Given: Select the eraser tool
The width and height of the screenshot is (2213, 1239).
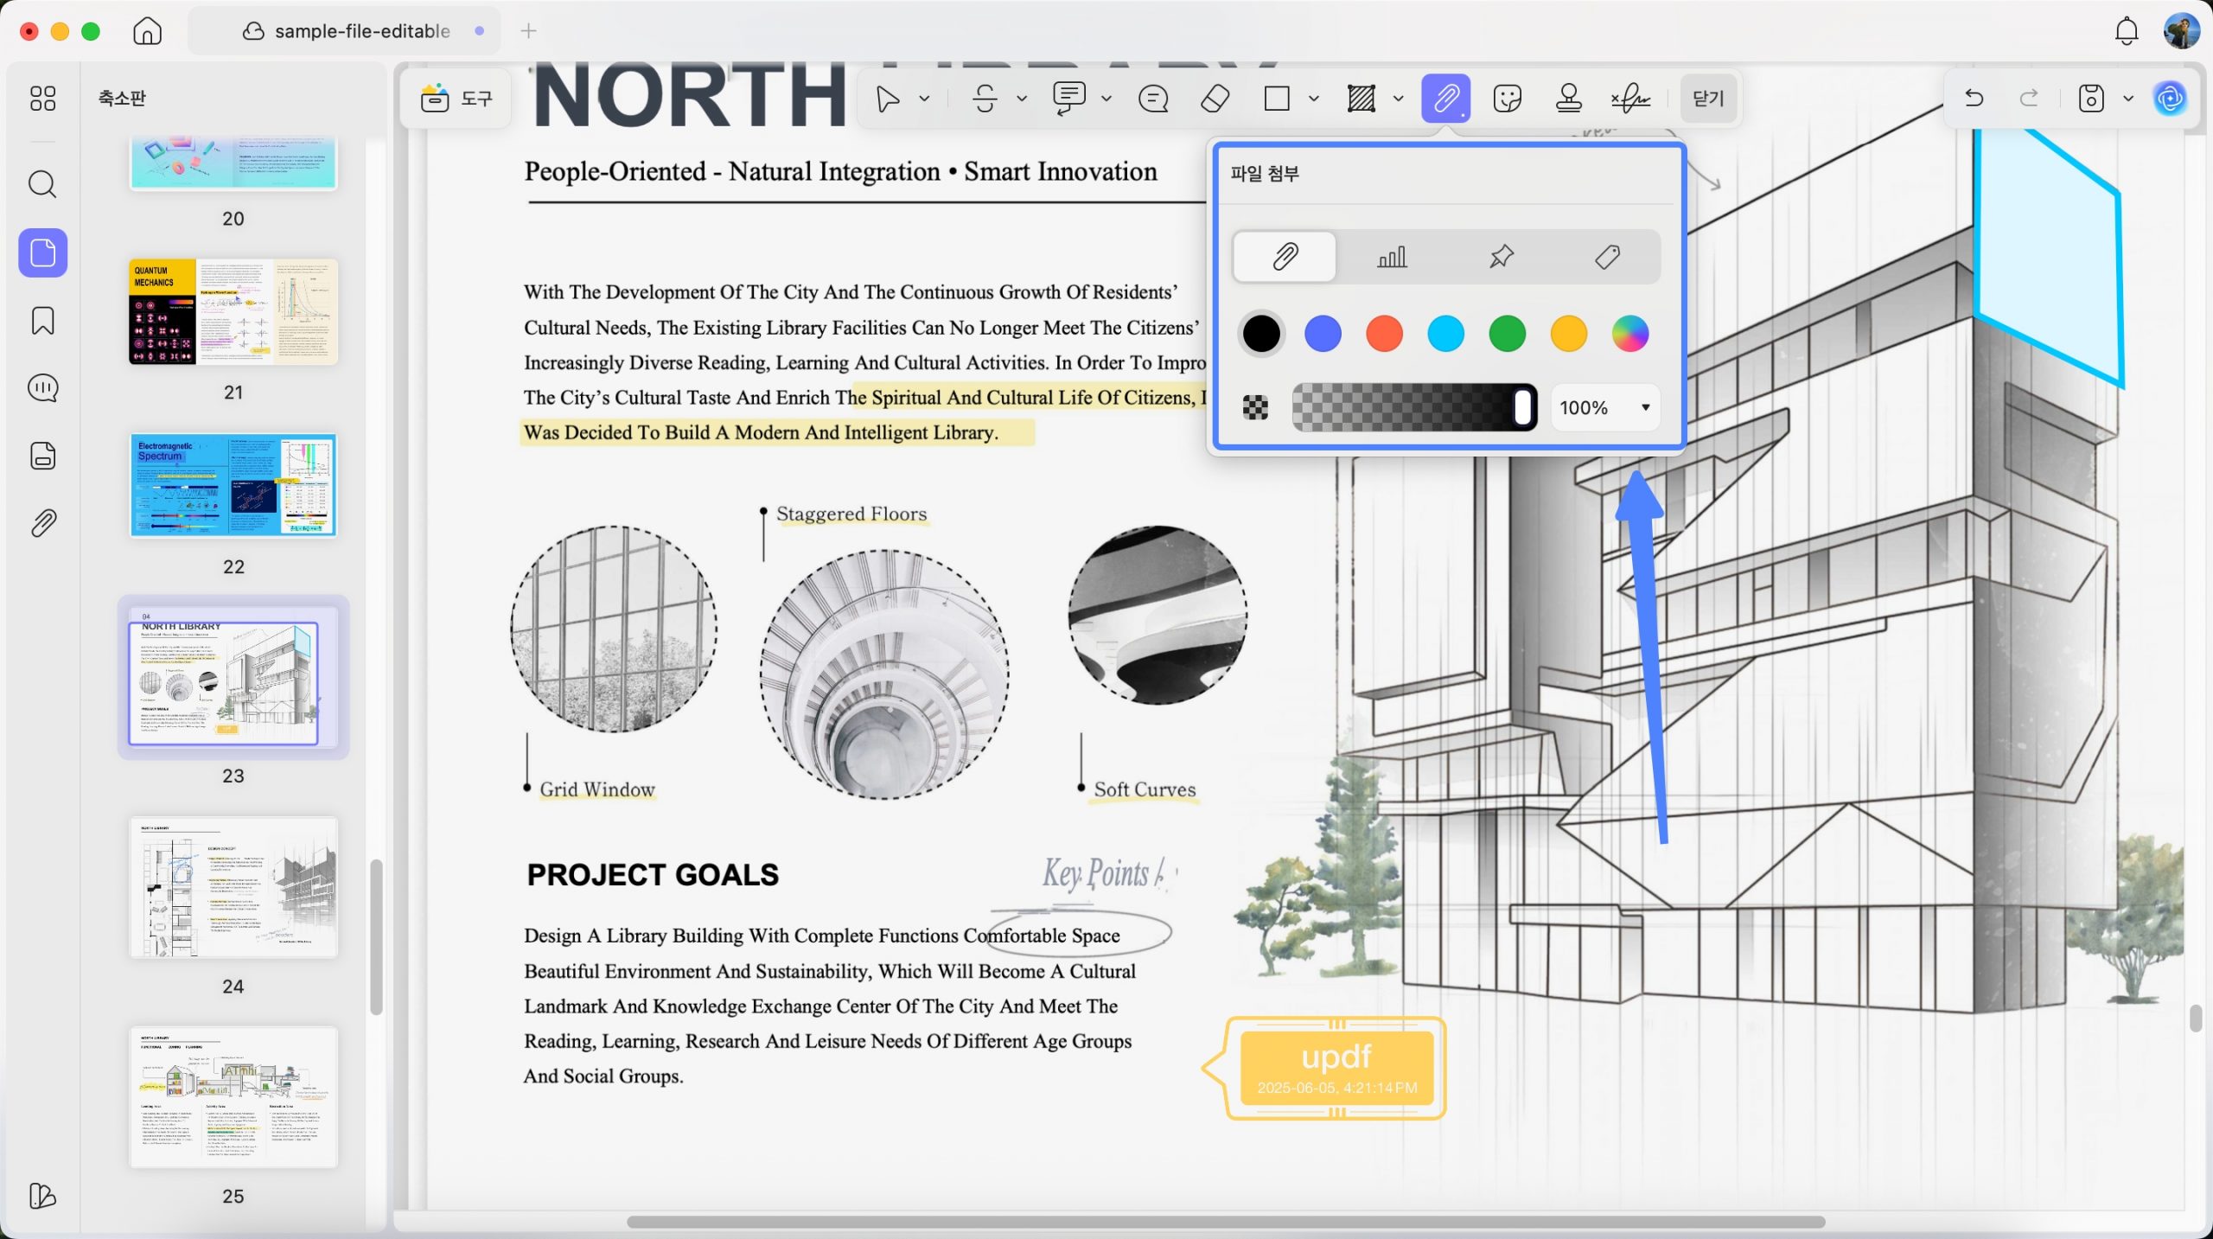Looking at the screenshot, I should pos(1215,99).
